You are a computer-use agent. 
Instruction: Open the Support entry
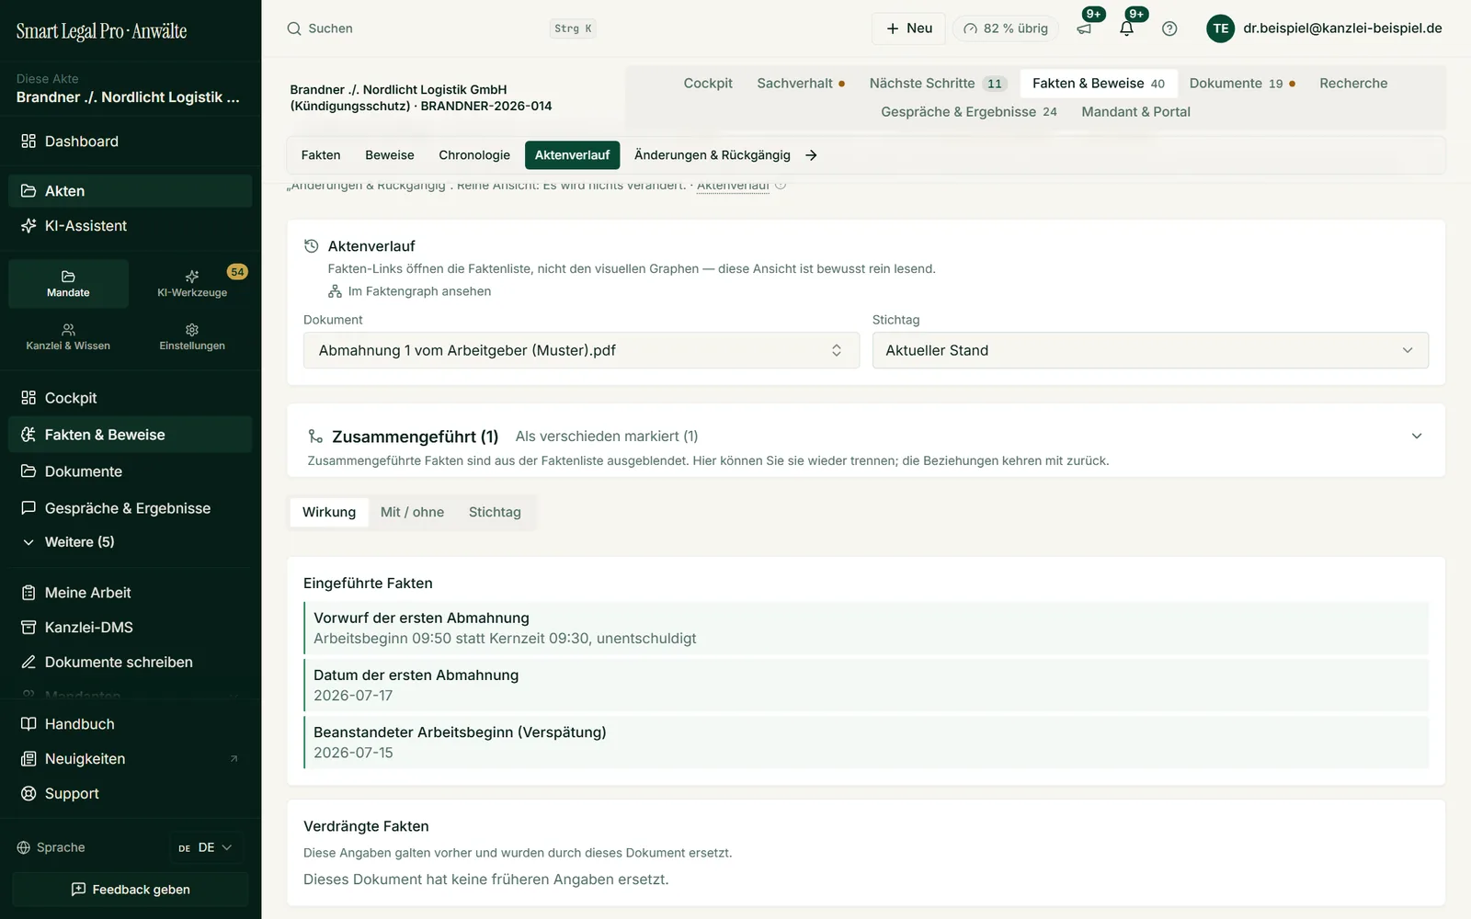131,794
